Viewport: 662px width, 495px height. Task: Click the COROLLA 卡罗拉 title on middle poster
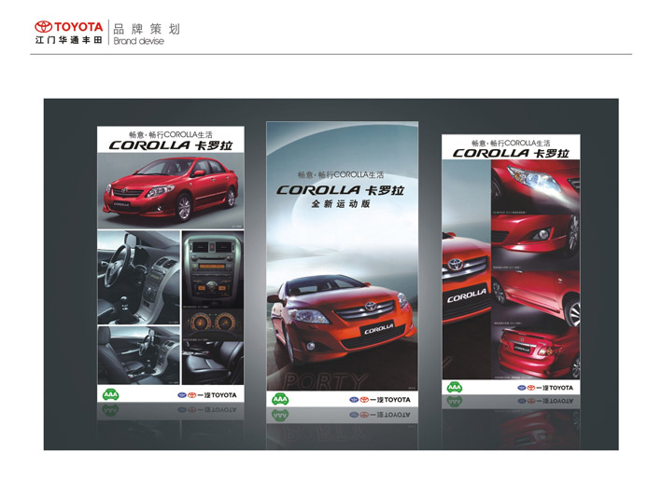coord(340,190)
